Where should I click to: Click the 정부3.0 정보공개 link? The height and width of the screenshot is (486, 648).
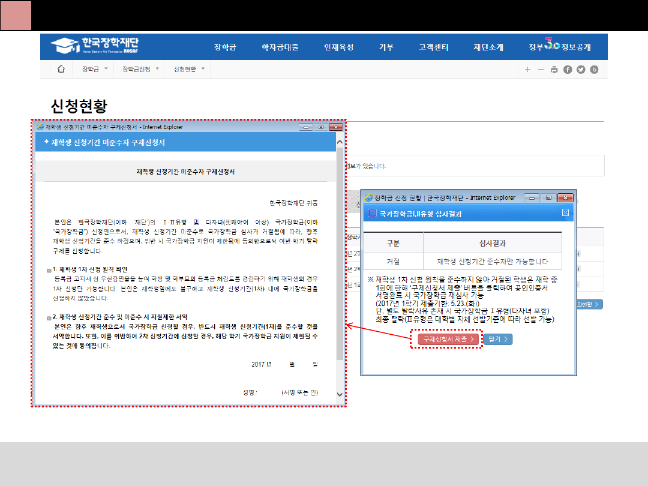[x=559, y=47]
